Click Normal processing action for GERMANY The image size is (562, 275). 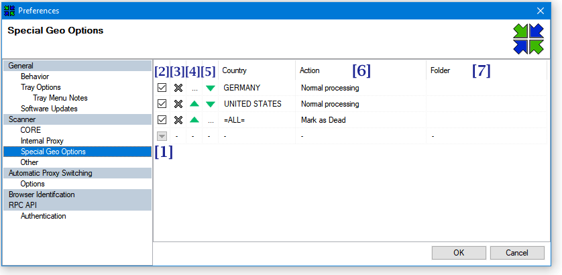point(361,87)
